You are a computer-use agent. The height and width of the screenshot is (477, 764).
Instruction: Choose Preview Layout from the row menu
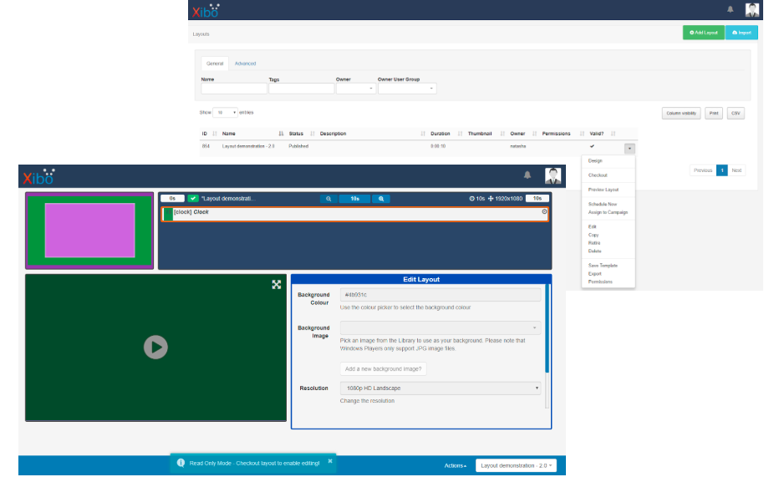(x=604, y=190)
